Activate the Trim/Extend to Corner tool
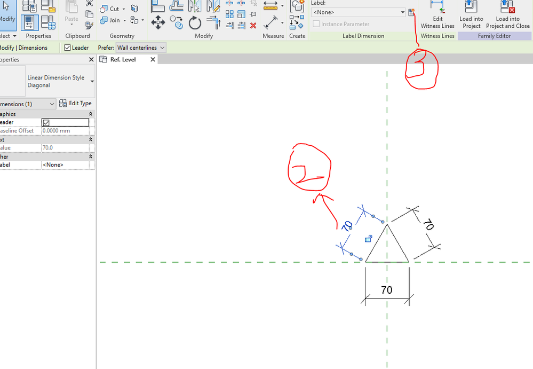Viewport: 533px width, 369px height. coord(214,23)
